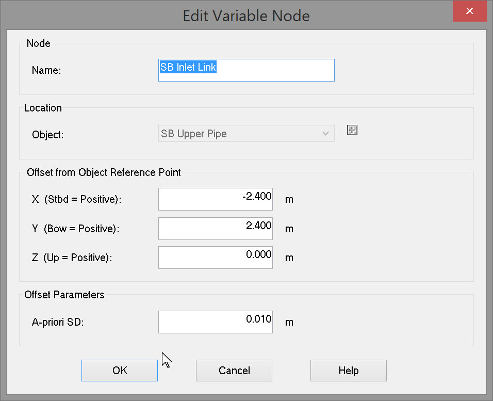Click the "Object:" label
This screenshot has height=401, width=493.
48,135
